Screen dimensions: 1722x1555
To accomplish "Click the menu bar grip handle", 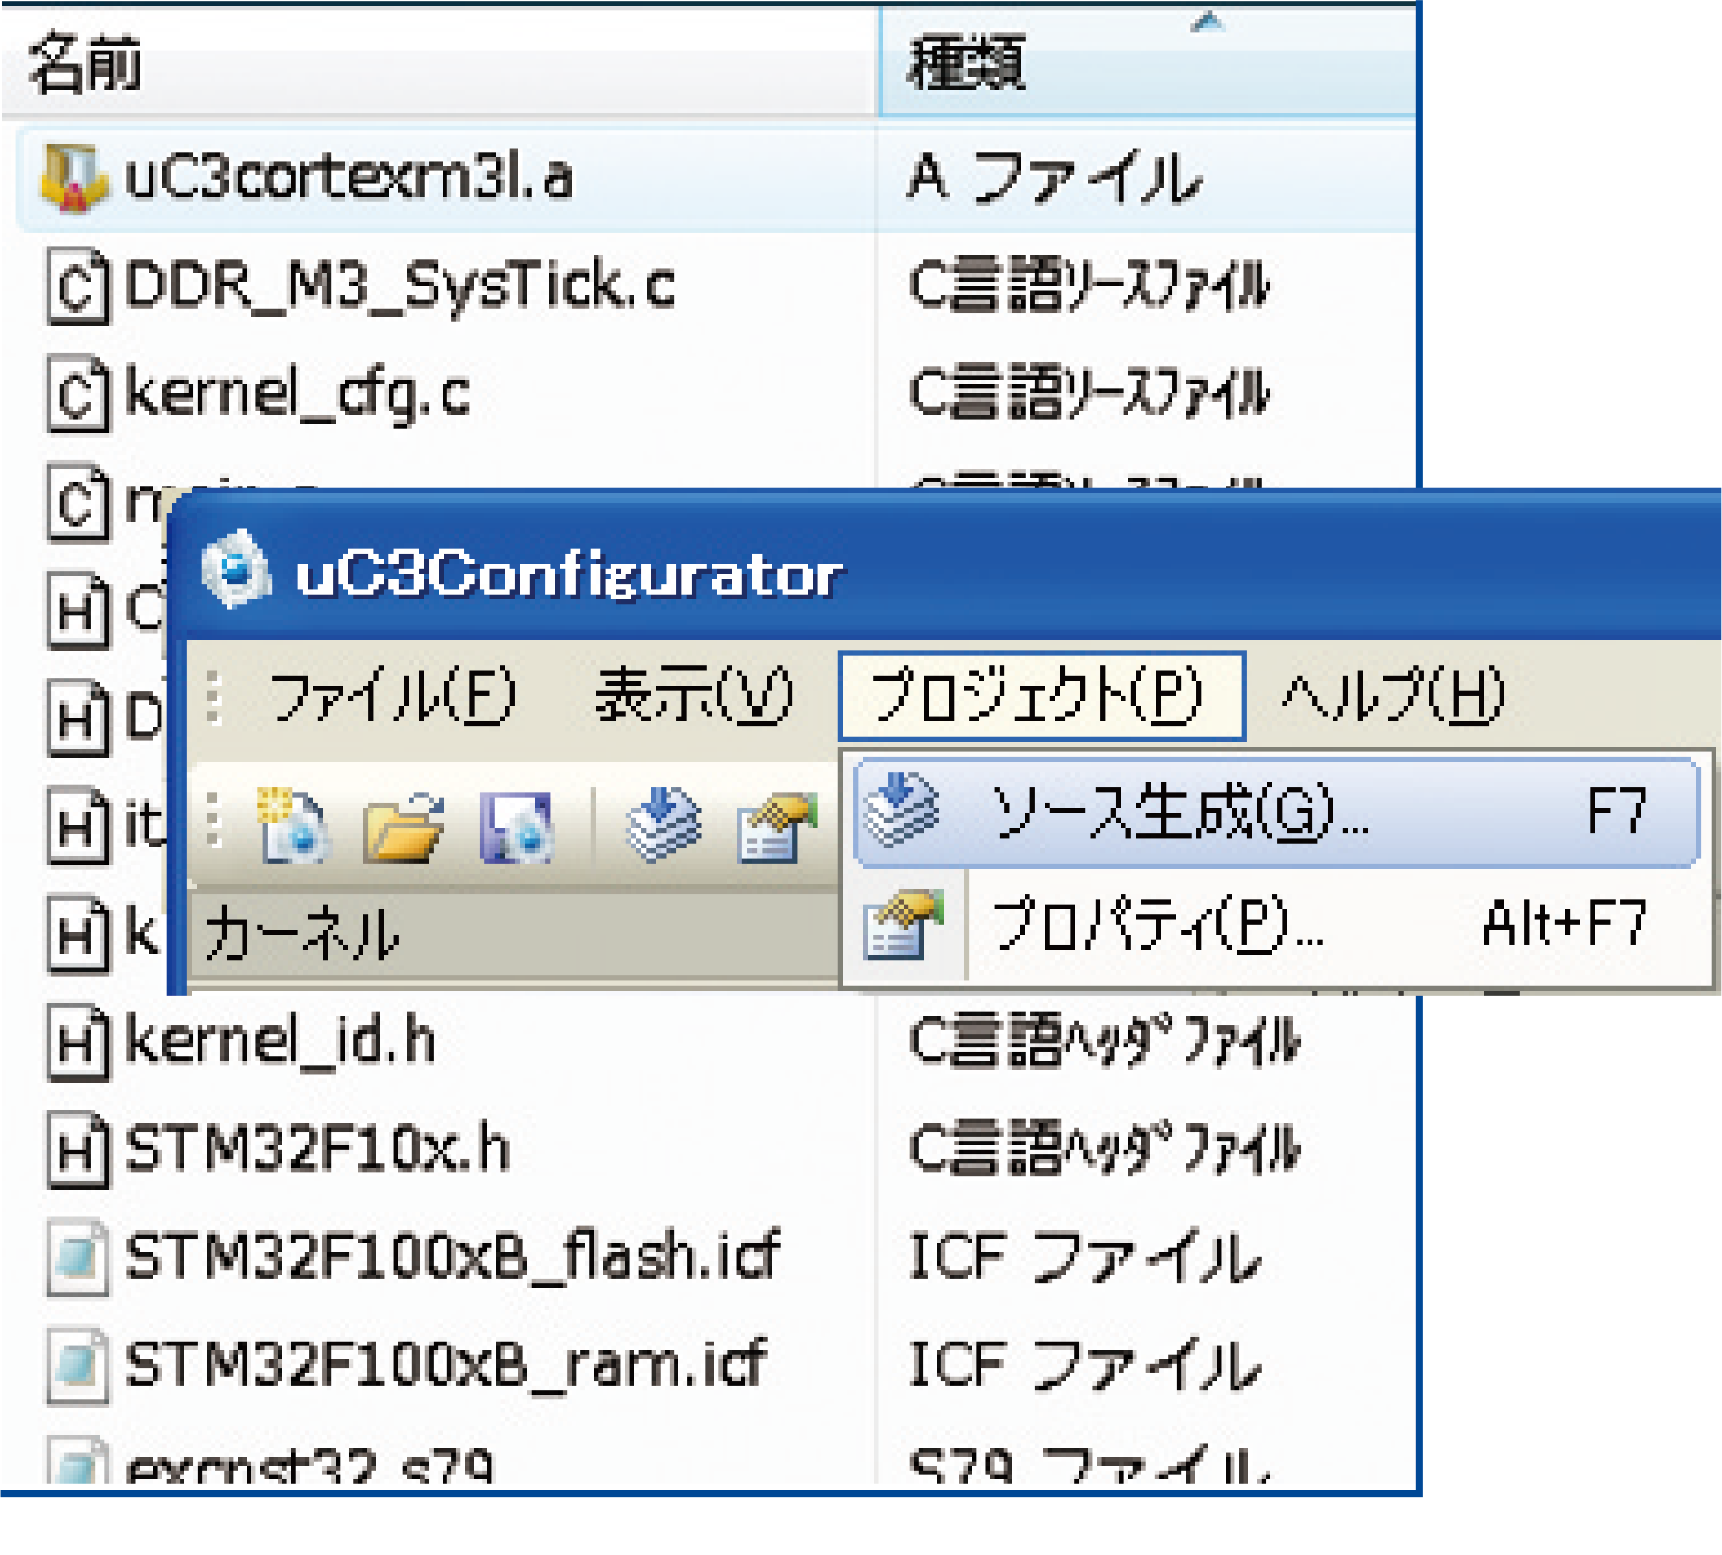I will (213, 698).
